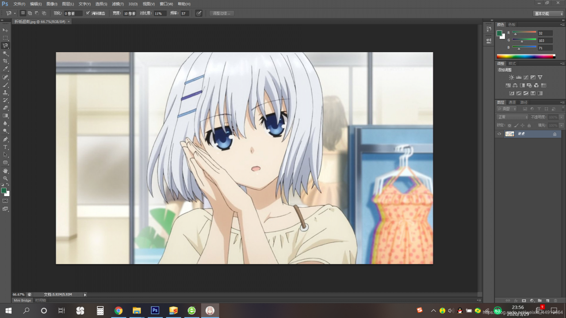Select the Eyedropper tool
The image size is (566, 318).
(5, 69)
